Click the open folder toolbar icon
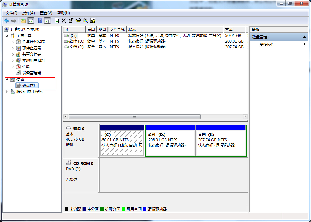Image resolution: width=311 pixels, height=222 pixels. pos(78,20)
